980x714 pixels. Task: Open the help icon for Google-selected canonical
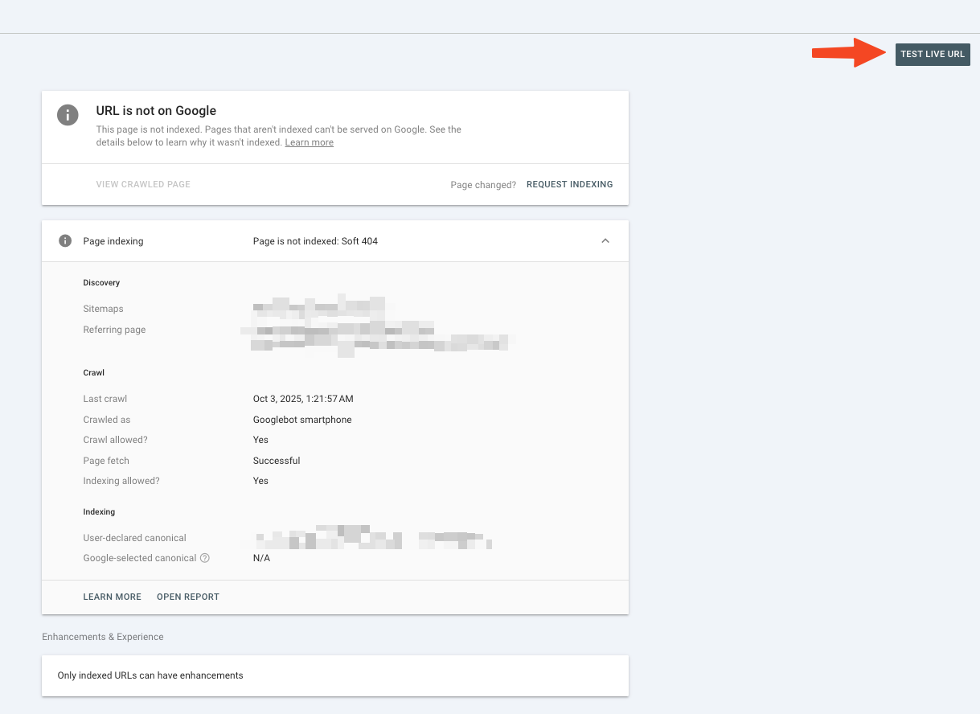coord(207,558)
